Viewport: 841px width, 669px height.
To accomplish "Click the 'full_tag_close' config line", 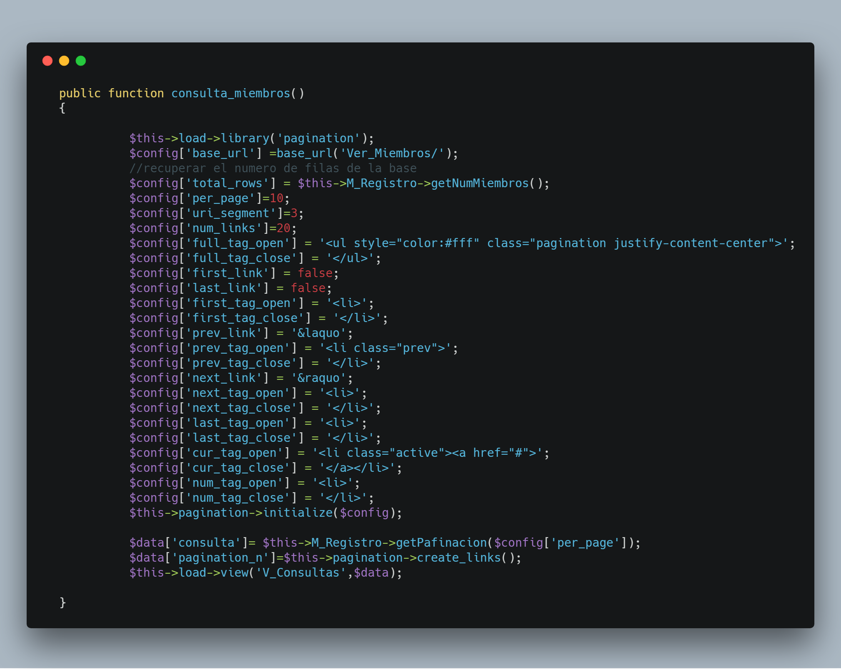I will coord(255,258).
